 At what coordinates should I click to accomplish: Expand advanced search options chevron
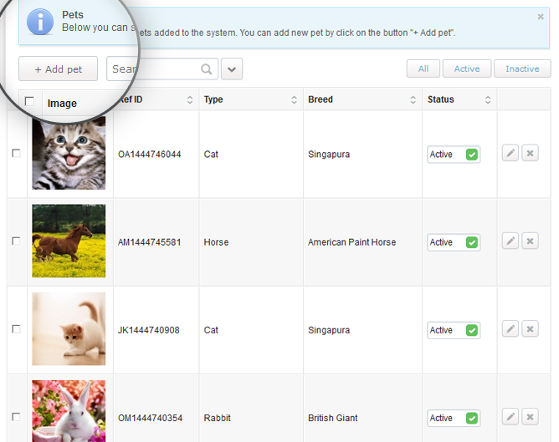click(232, 69)
